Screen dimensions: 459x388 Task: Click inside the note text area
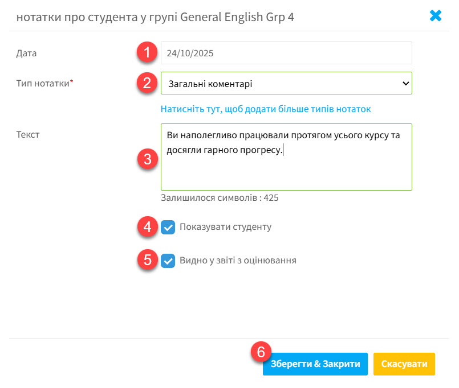[286, 168]
